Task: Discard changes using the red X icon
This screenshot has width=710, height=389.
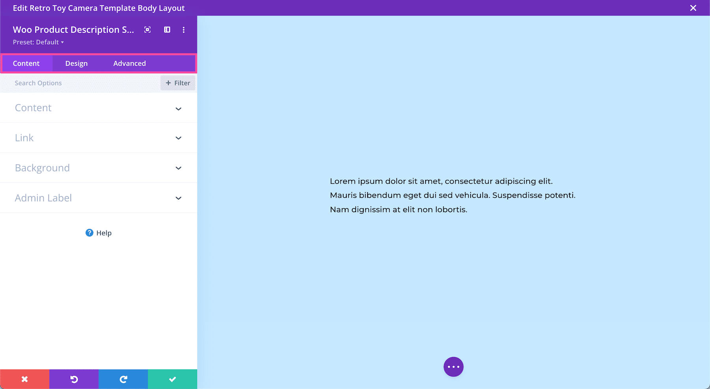Action: pos(24,379)
